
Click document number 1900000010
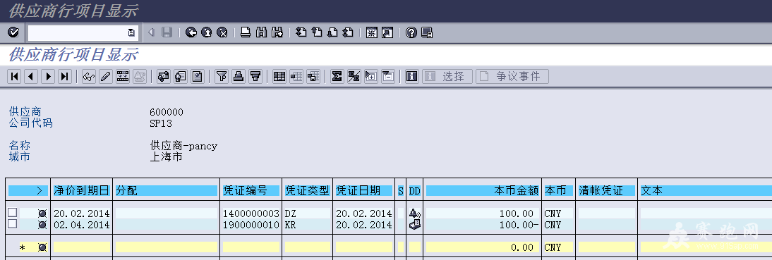click(252, 225)
